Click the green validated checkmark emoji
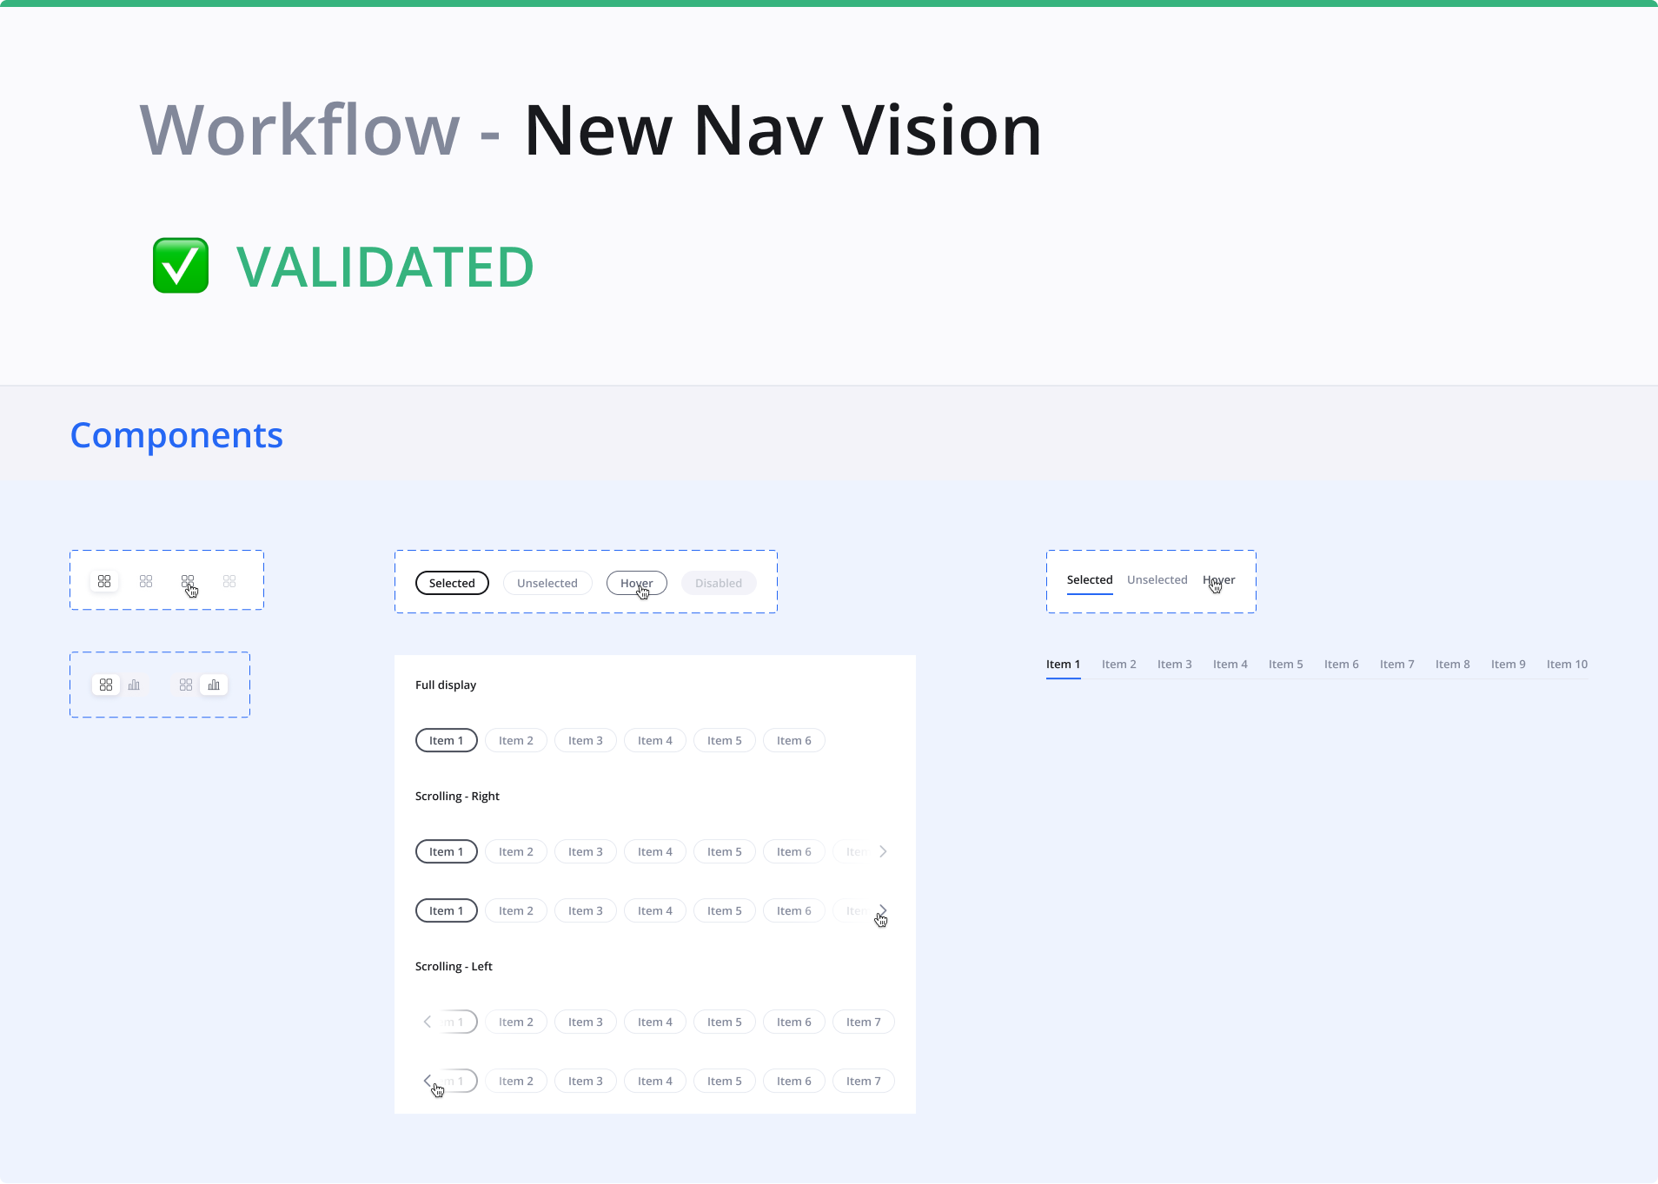This screenshot has width=1658, height=1184. pyautogui.click(x=181, y=266)
